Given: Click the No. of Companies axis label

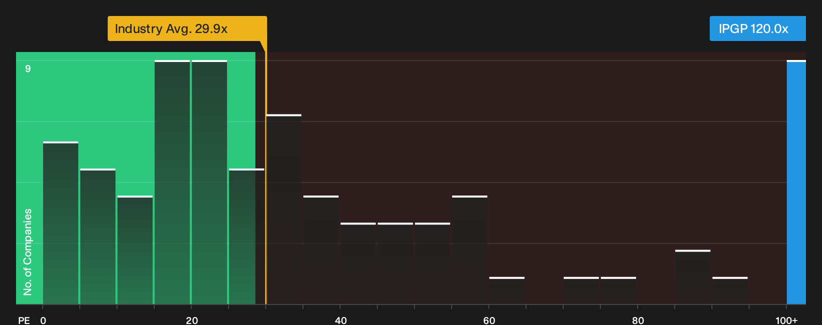Looking at the screenshot, I should pos(28,252).
